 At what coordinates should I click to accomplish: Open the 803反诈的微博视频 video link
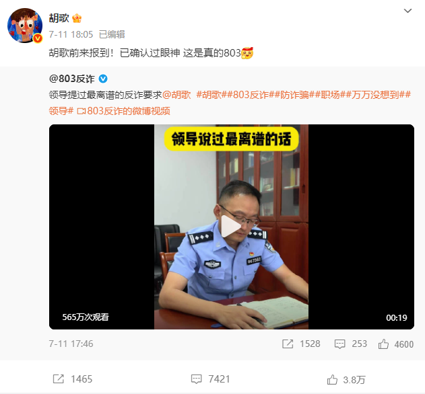(x=124, y=111)
